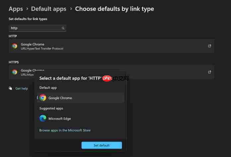Click the Get help icon
The image size is (231, 157).
[10, 88]
